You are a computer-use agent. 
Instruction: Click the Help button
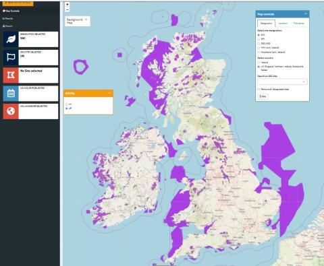[263, 96]
